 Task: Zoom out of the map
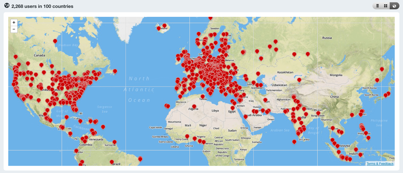(x=14, y=29)
